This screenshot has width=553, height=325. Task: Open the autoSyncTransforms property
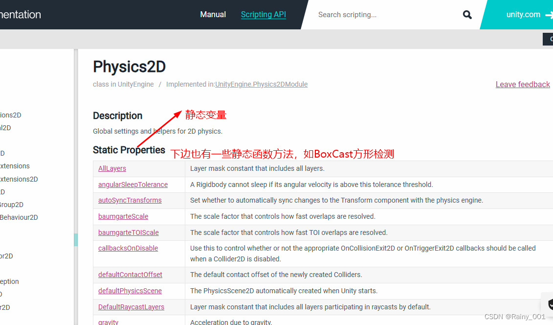(130, 200)
